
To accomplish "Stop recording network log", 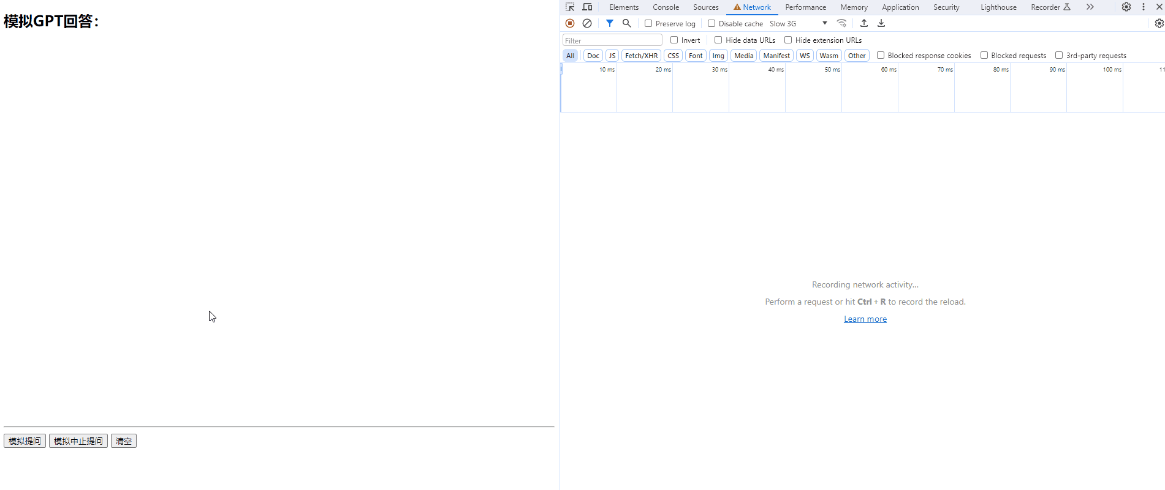I will click(x=570, y=23).
